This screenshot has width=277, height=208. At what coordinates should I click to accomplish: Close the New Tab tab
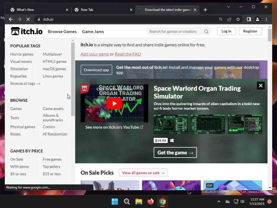click(x=131, y=10)
